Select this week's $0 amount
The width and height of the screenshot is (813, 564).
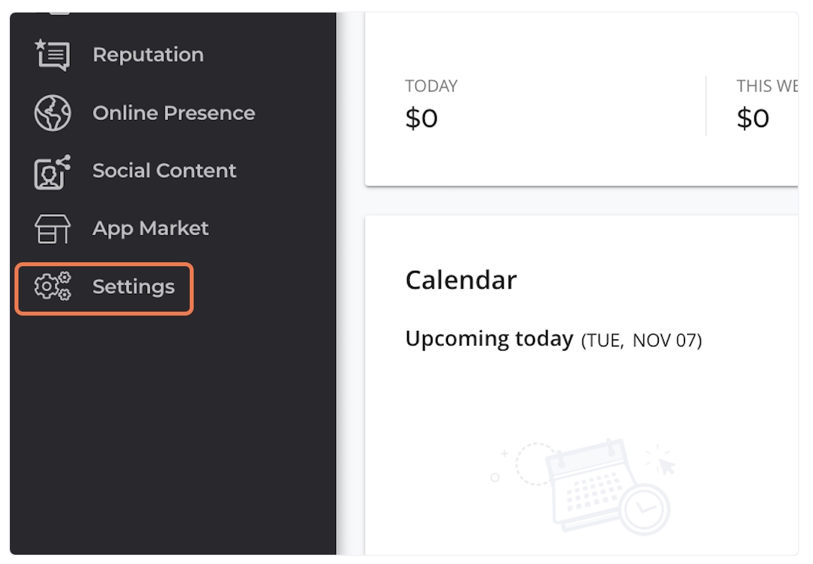tap(753, 119)
